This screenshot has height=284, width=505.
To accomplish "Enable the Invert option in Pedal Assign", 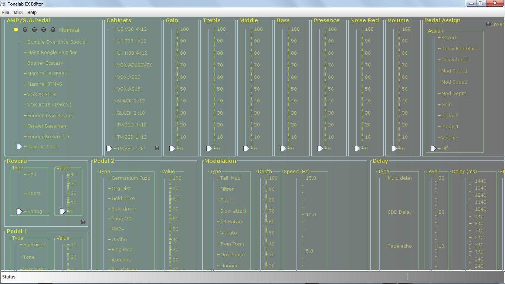I will [x=488, y=24].
